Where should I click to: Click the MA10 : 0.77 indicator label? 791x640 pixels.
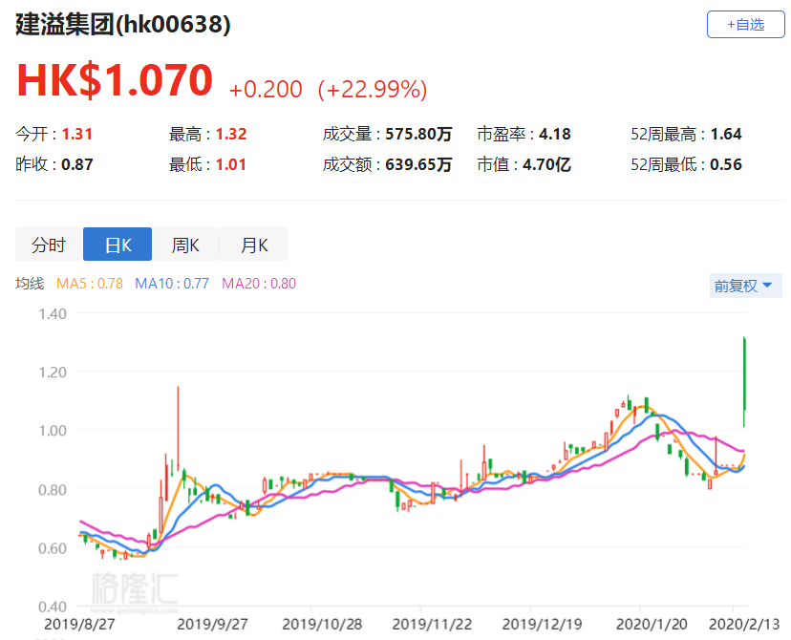pyautogui.click(x=172, y=284)
